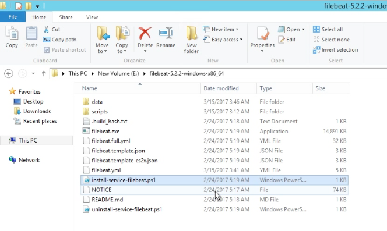Click the Up one level arrow

(x=44, y=73)
